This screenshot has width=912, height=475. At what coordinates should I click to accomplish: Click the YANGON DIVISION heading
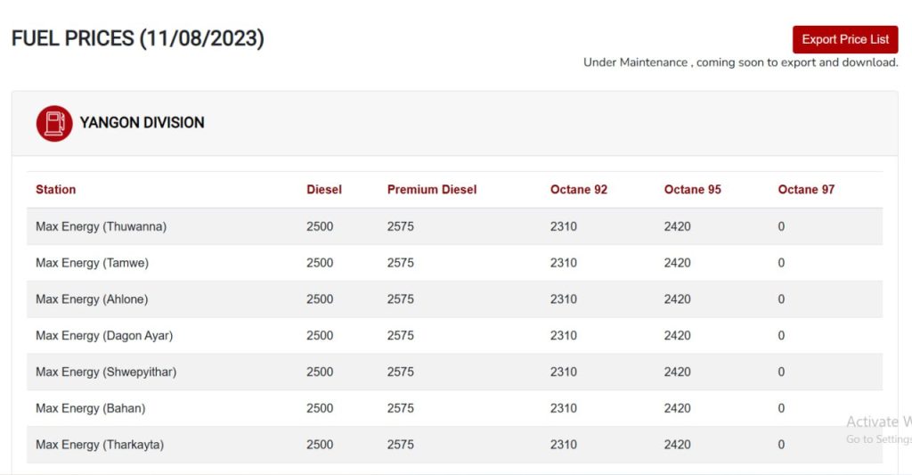tap(142, 123)
